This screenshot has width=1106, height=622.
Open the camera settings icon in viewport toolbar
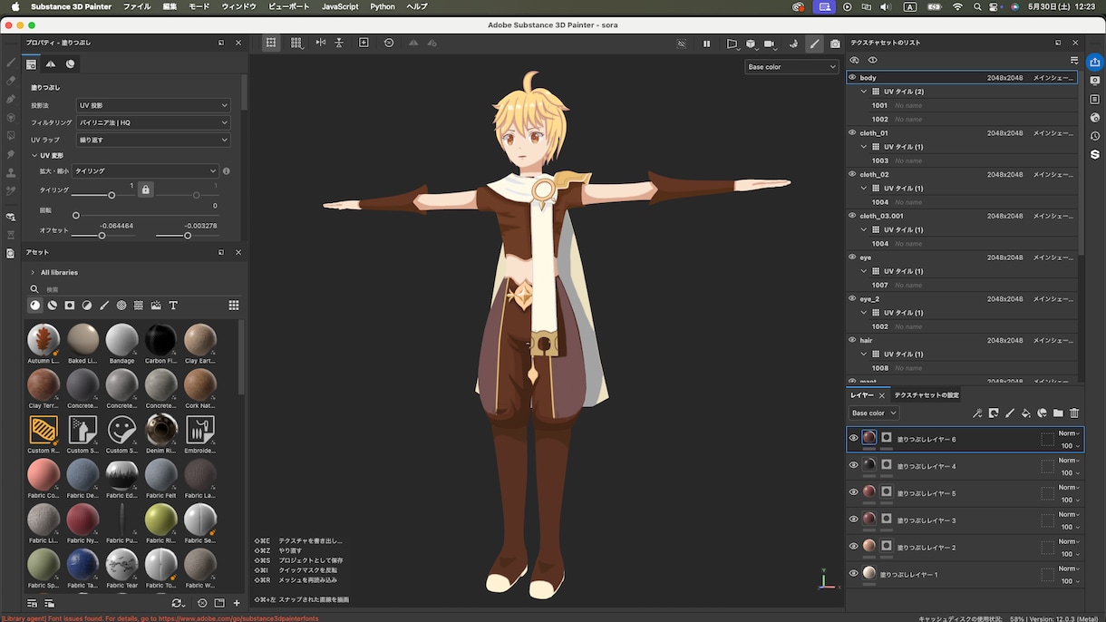click(770, 44)
